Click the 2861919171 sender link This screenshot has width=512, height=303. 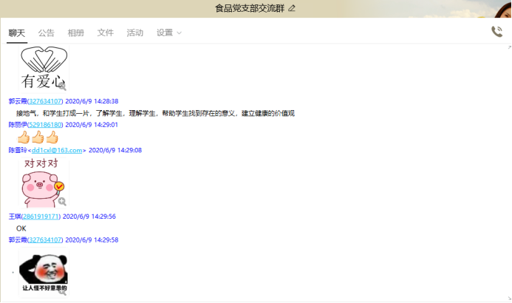point(41,217)
